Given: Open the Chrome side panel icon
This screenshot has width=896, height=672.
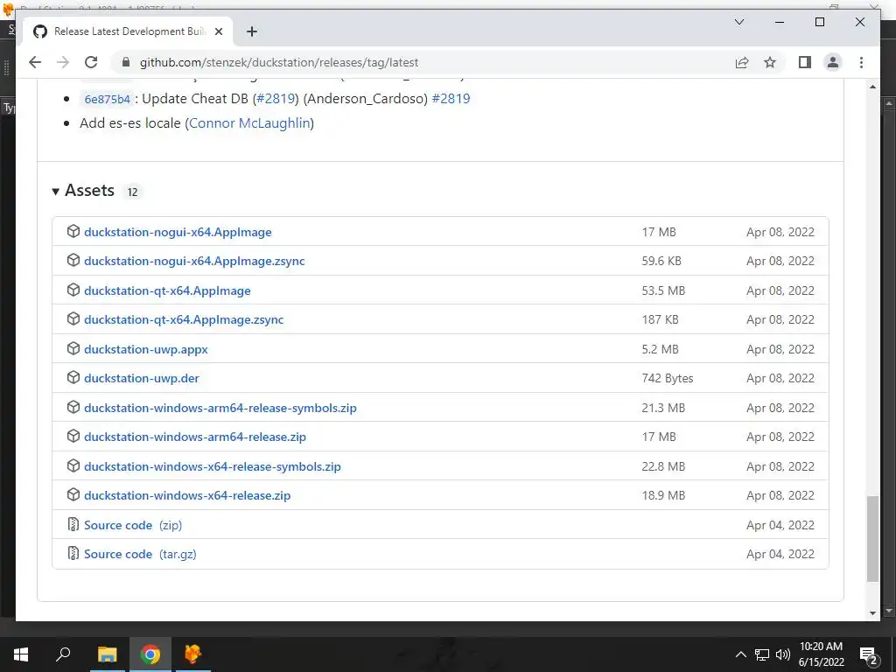Looking at the screenshot, I should coord(805,62).
